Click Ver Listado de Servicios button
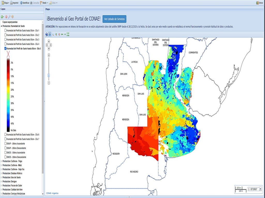The width and height of the screenshot is (265, 198). pos(115,19)
